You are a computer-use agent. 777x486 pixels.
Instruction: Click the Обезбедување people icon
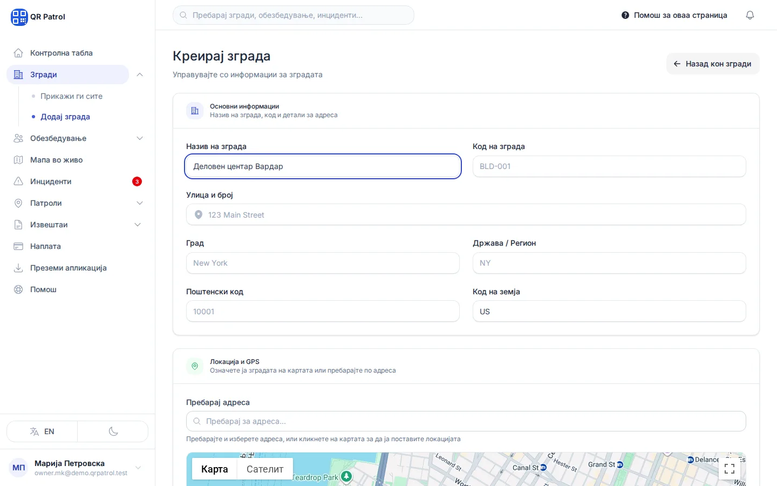point(18,138)
